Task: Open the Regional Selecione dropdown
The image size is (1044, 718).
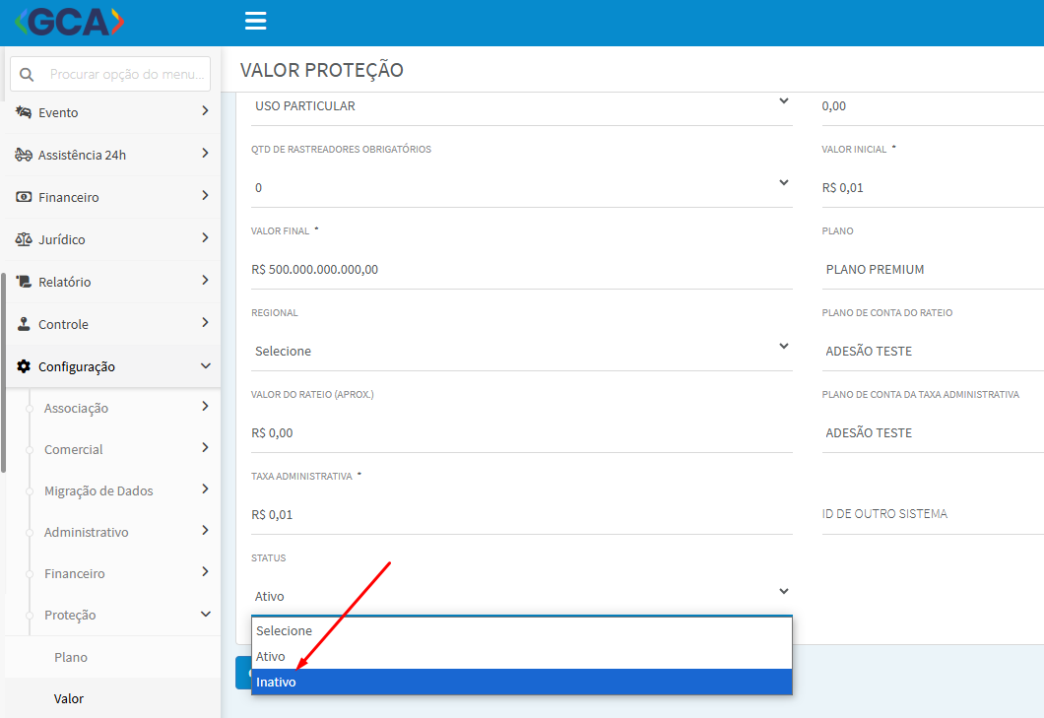Action: coord(521,351)
